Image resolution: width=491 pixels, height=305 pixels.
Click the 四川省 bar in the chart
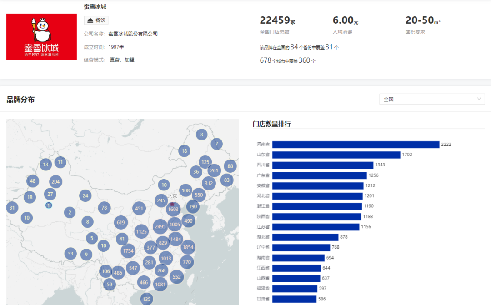tap(323, 165)
